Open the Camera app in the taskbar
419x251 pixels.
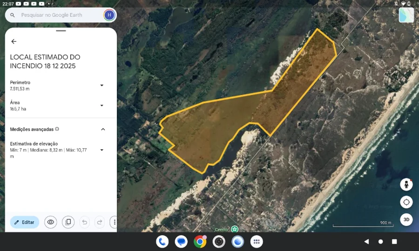pos(219,242)
